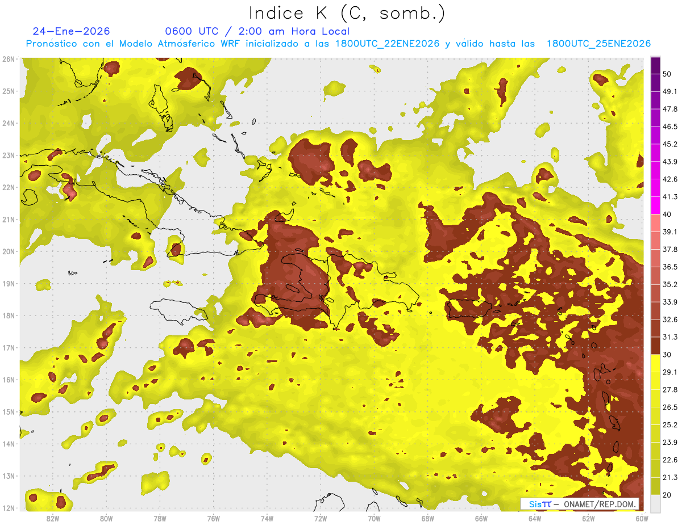Click the latitude label '22N'
The image size is (682, 526).
point(9,187)
